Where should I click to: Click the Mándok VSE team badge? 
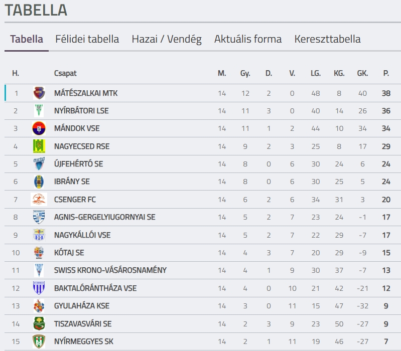[39, 128]
